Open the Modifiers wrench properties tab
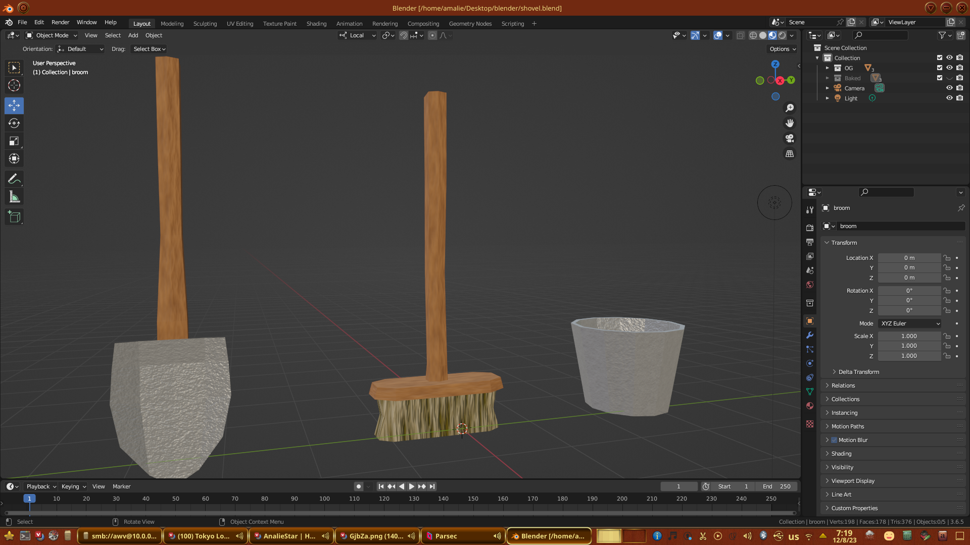 (x=810, y=335)
